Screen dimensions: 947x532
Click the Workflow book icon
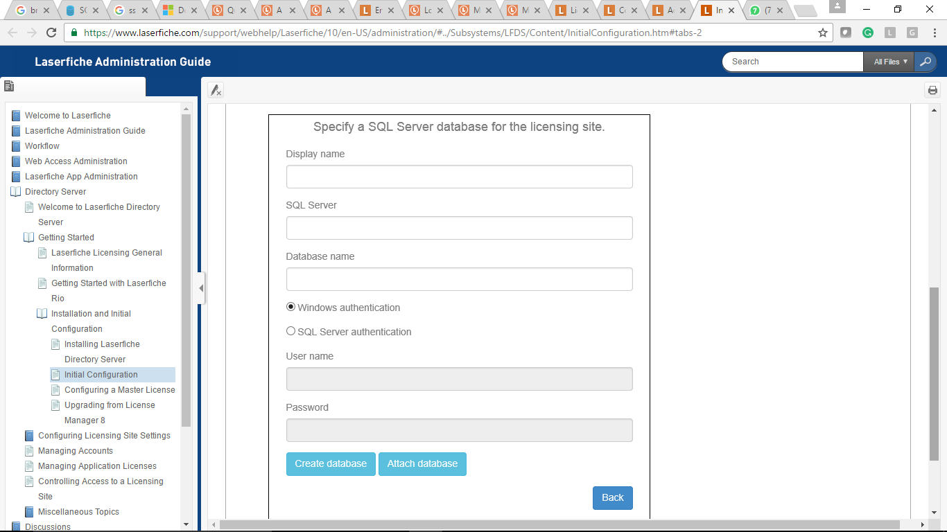16,146
